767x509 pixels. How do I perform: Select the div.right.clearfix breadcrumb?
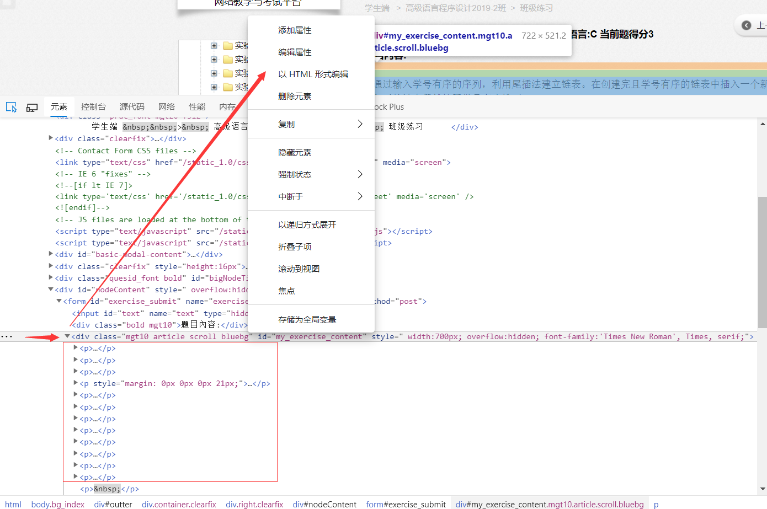pyautogui.click(x=254, y=504)
